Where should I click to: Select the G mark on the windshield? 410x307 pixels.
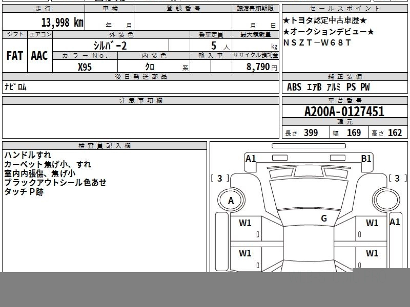[324, 219]
